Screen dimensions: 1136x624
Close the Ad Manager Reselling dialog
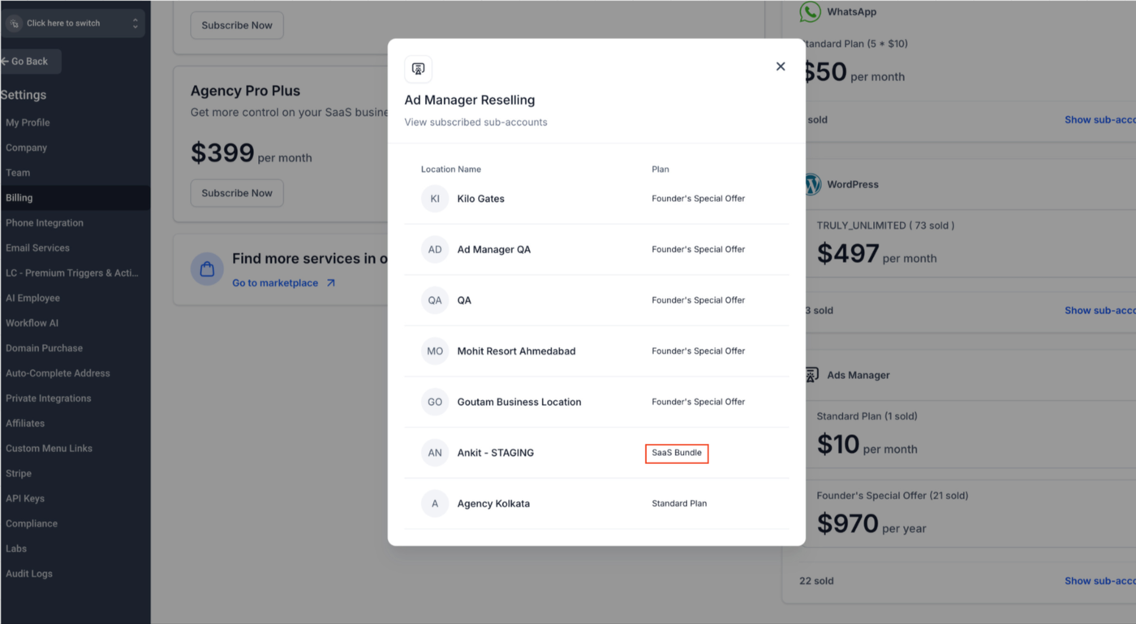click(781, 67)
